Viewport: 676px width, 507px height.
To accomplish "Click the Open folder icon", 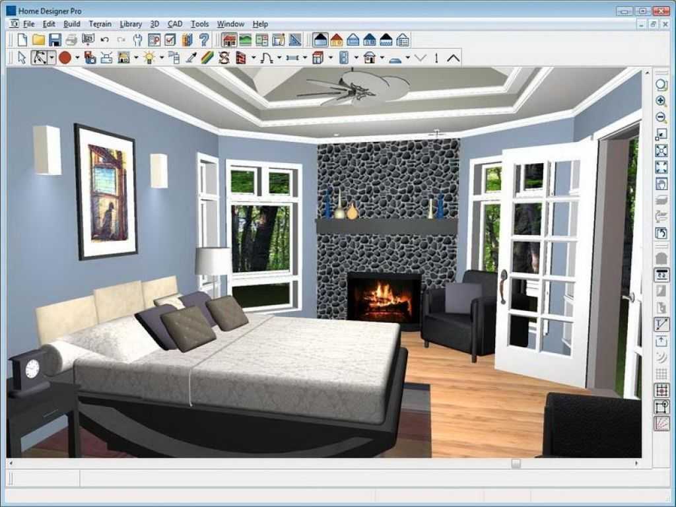I will [x=38, y=40].
